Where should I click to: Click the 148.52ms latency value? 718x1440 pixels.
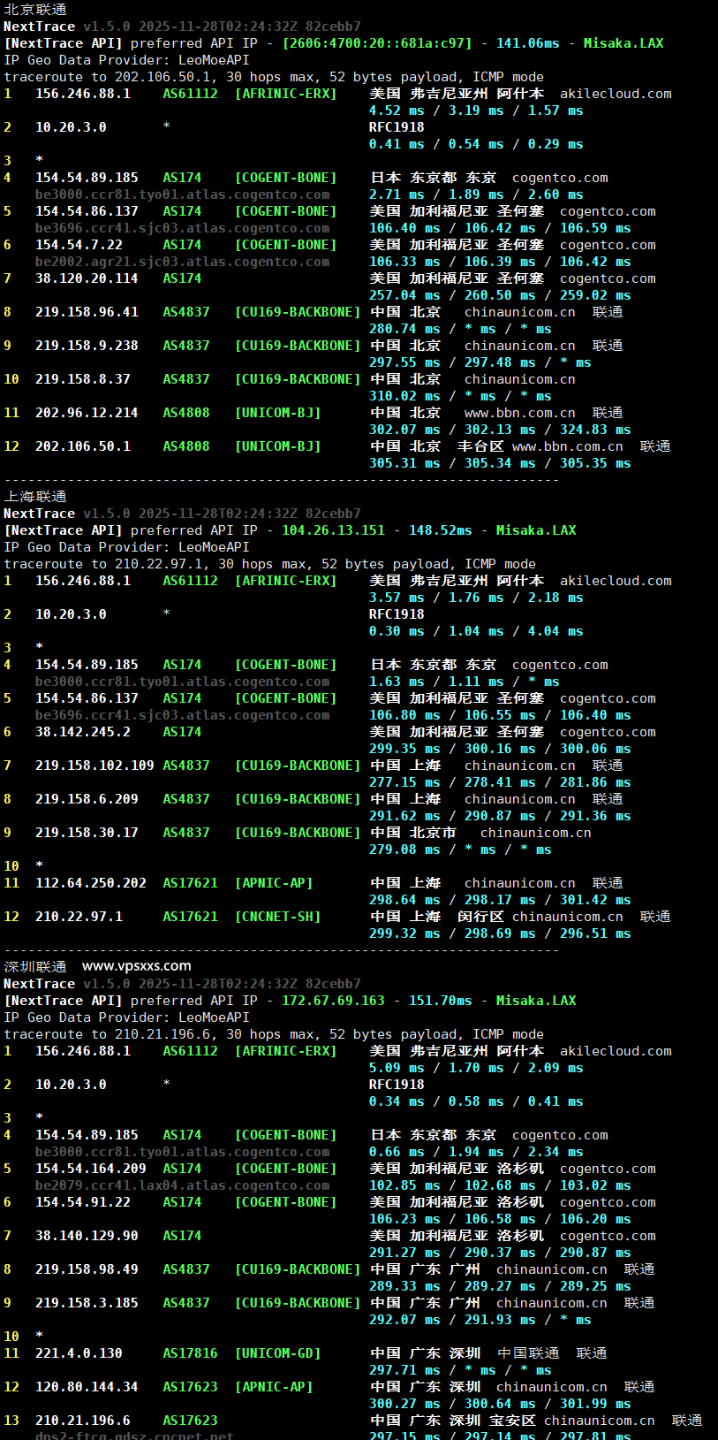(x=441, y=530)
